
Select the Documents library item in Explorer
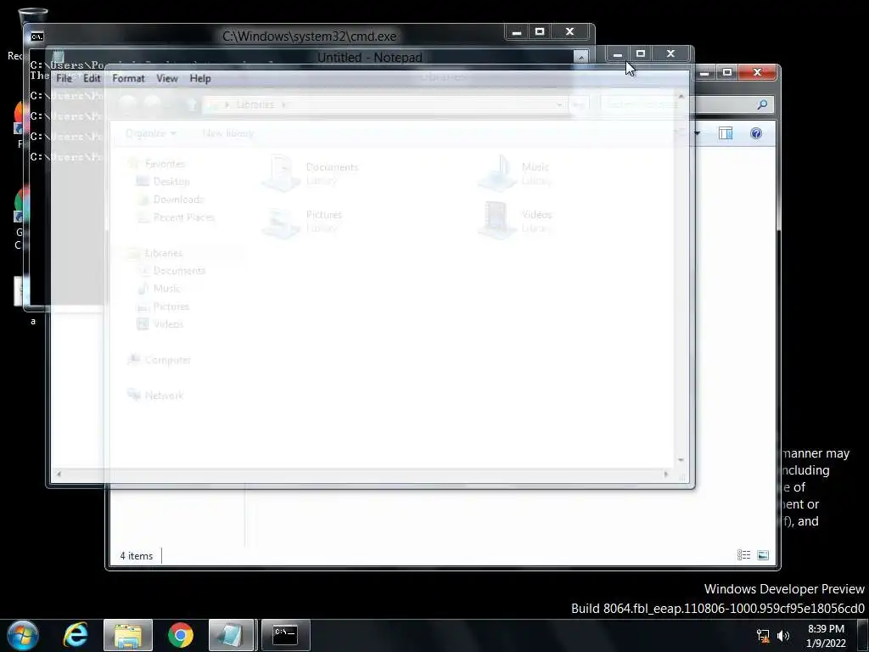311,173
